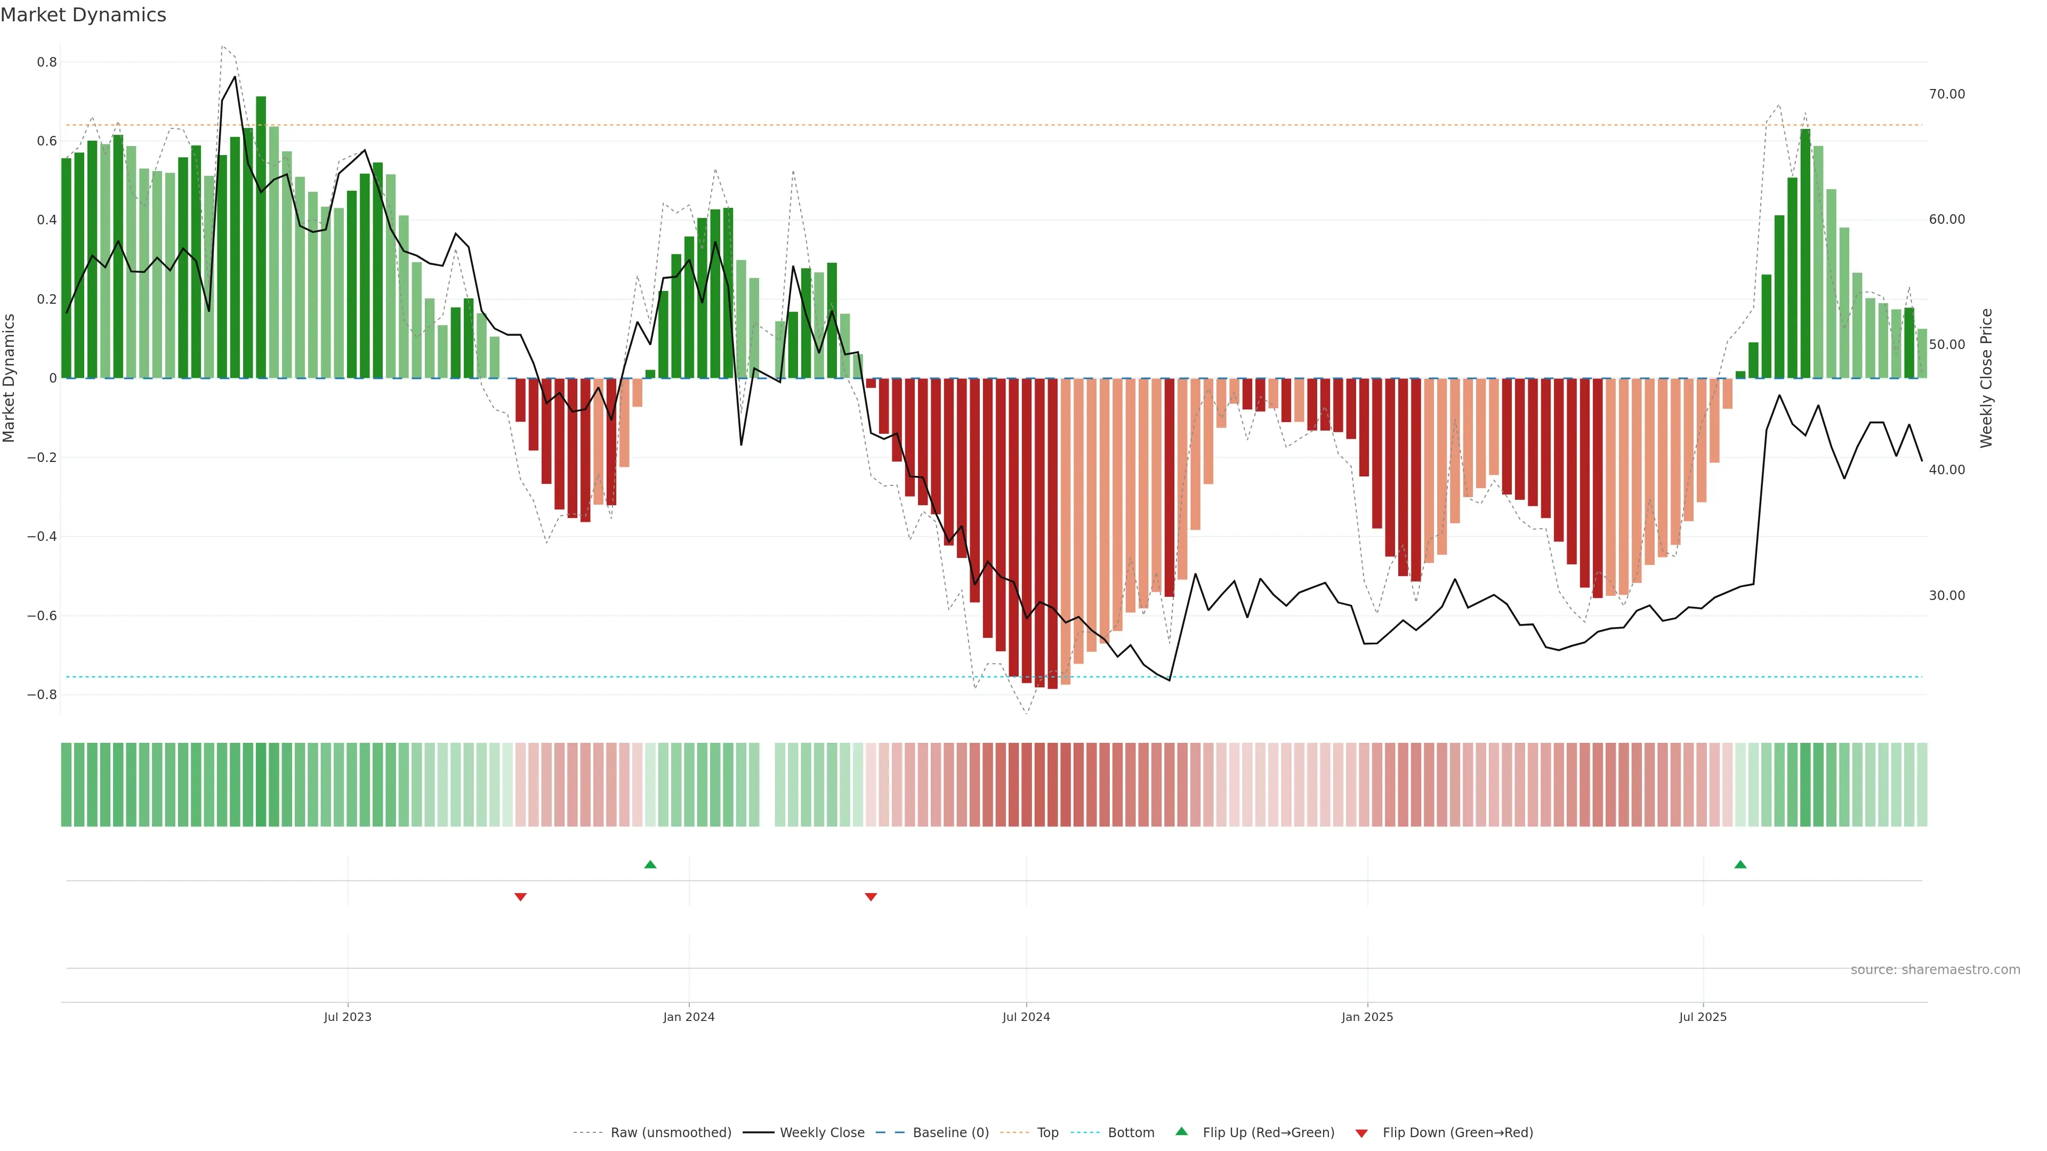The height and width of the screenshot is (1151, 2047).
Task: Toggle the Weekly Close legend label
Action: click(821, 1133)
